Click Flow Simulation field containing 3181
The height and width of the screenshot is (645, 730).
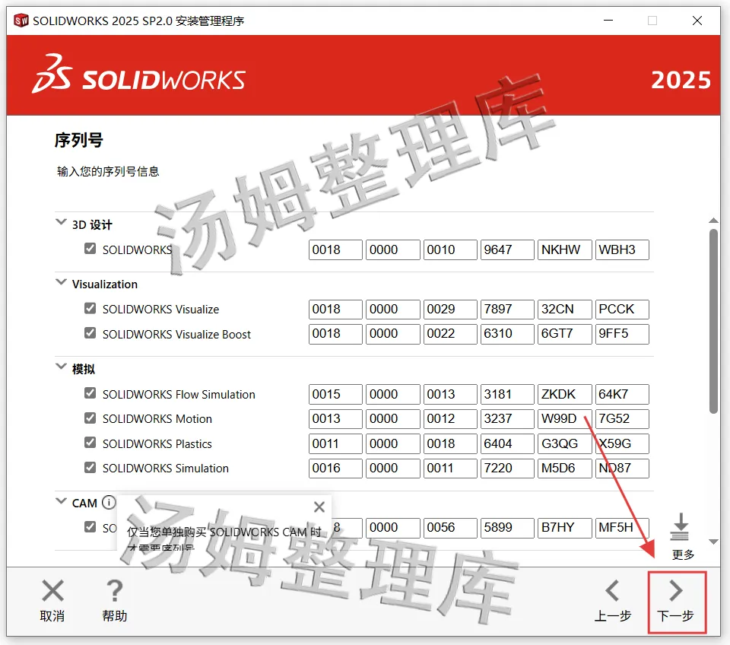coord(507,394)
